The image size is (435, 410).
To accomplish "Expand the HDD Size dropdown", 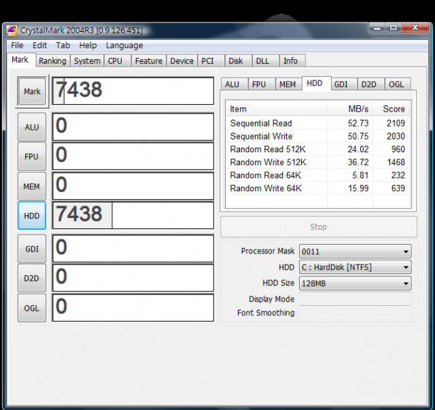I will click(355, 284).
